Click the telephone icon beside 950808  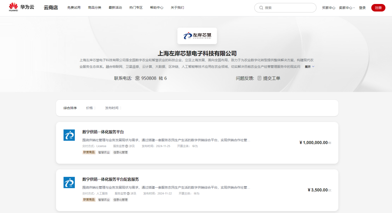137,78
